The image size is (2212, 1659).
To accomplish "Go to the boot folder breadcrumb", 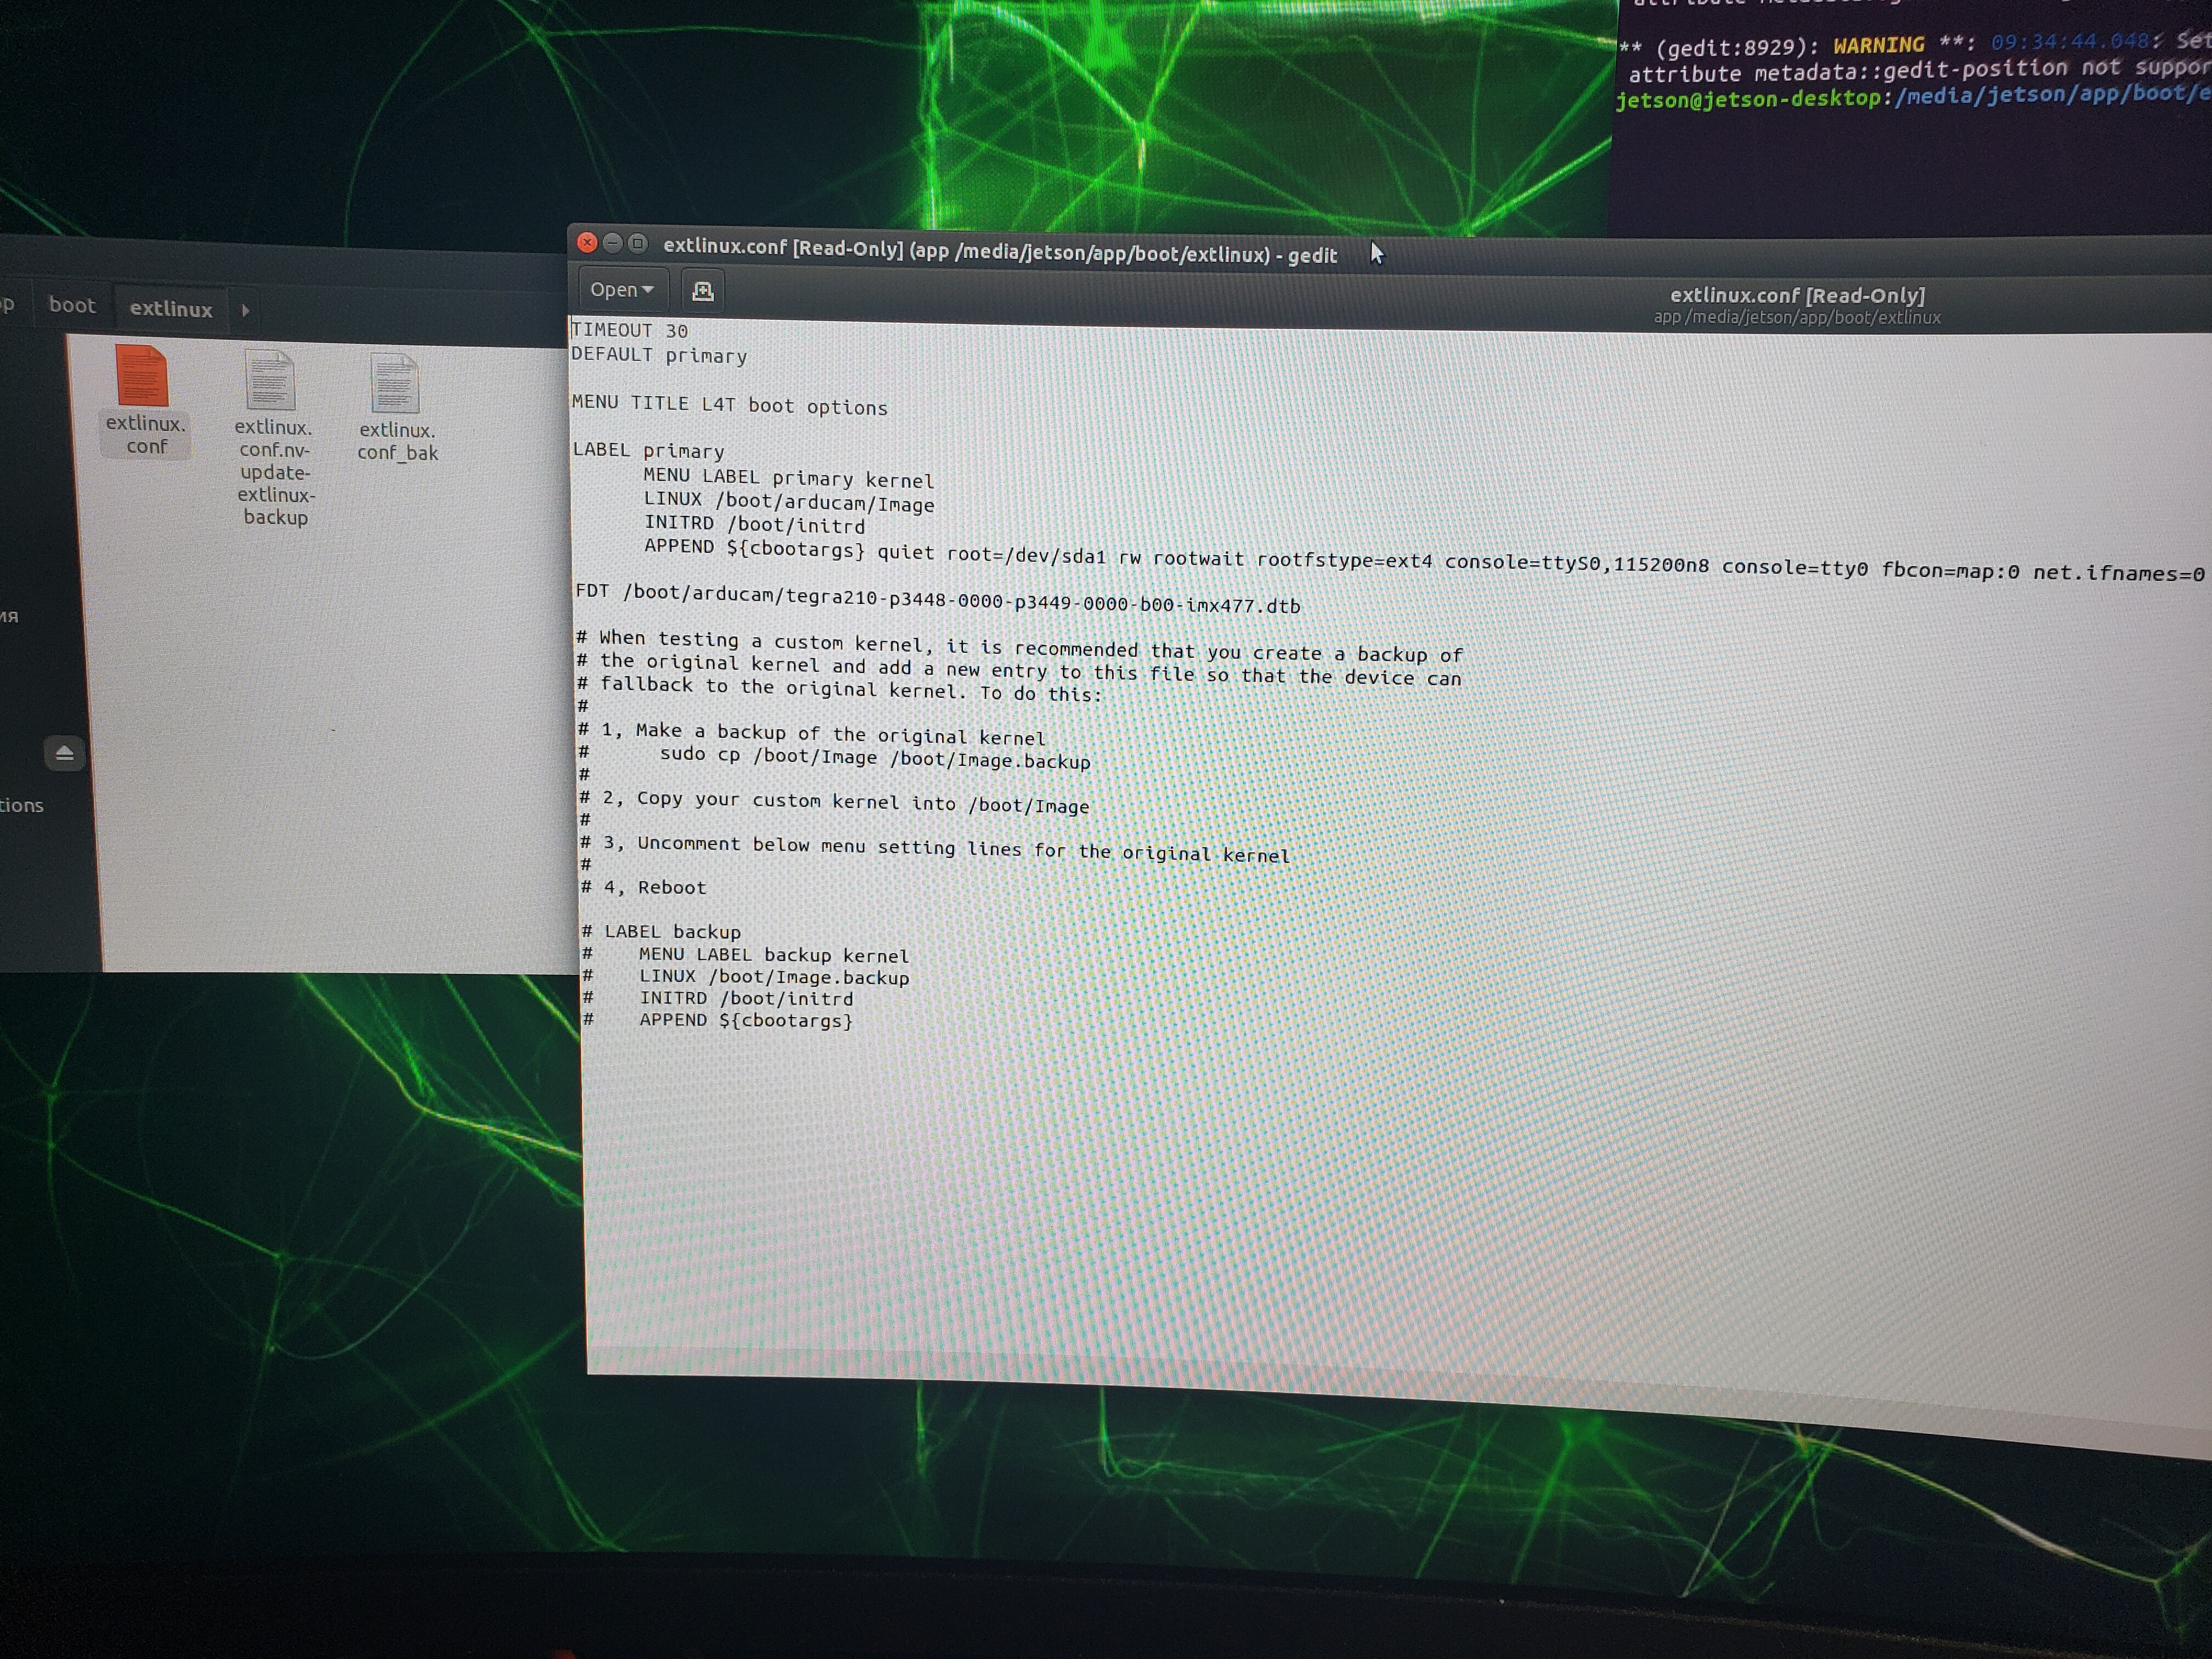I will [x=72, y=305].
